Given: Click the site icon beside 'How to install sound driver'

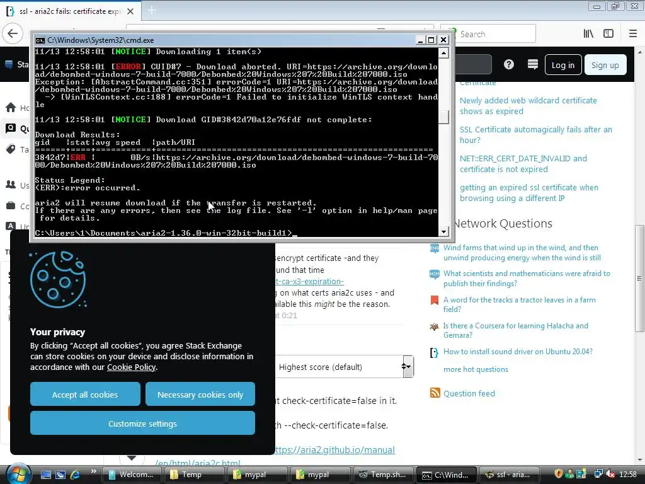Looking at the screenshot, I should tap(435, 353).
